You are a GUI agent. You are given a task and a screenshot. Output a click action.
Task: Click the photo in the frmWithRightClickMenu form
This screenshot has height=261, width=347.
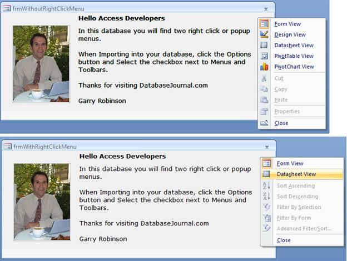pos(42,202)
